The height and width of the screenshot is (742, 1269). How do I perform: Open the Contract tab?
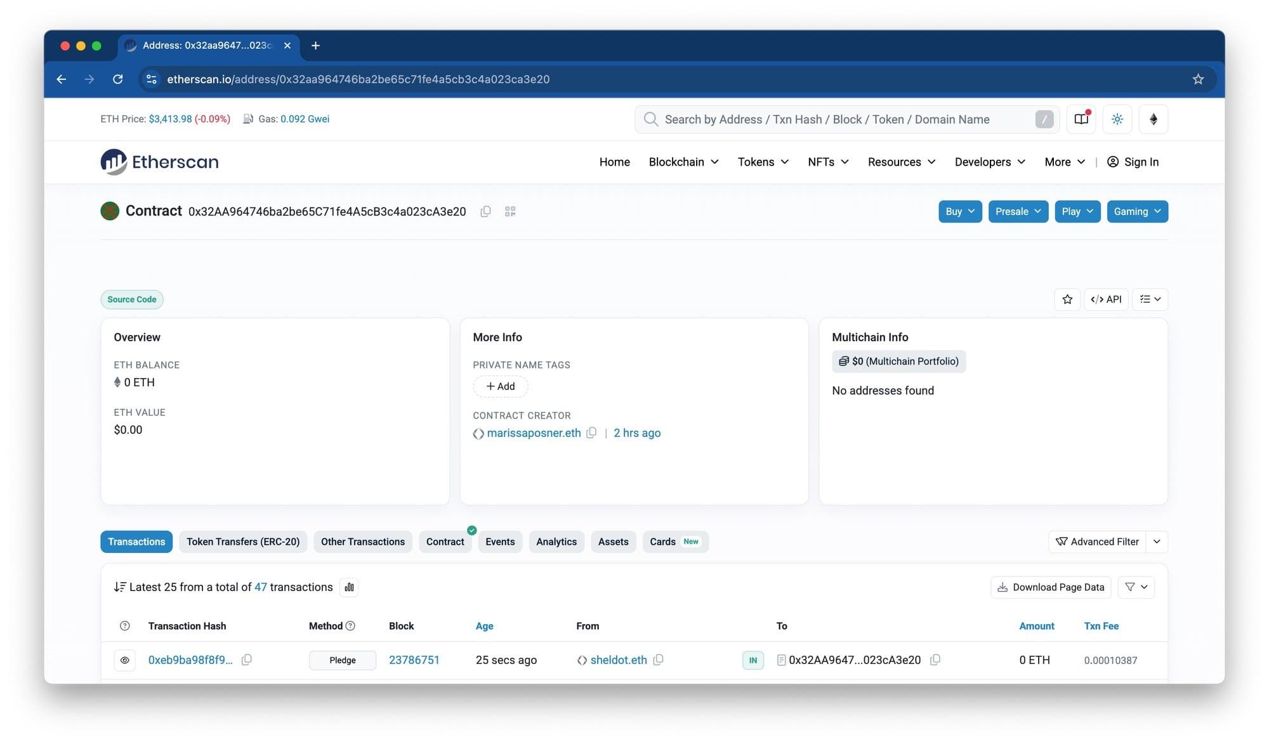pyautogui.click(x=445, y=542)
